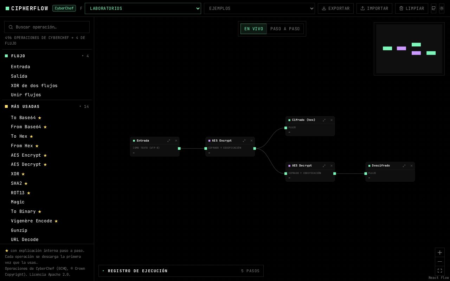Open the GitHub repository icon
The image size is (450, 281).
click(433, 8)
